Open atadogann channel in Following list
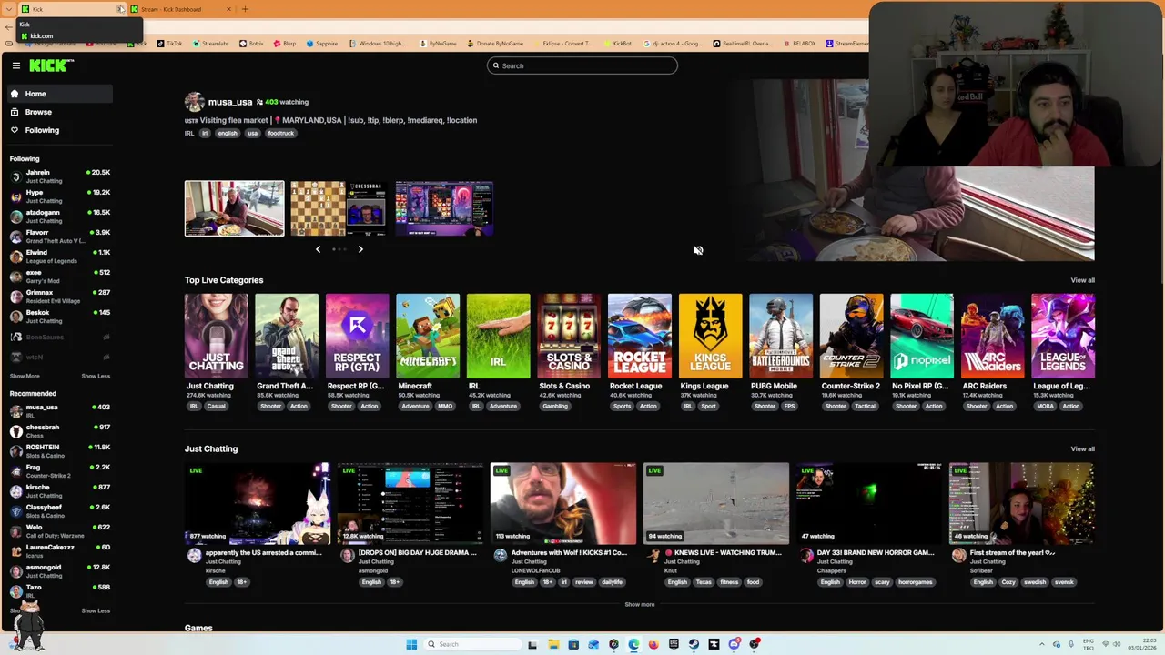Image resolution: width=1165 pixels, height=655 pixels. point(59,216)
